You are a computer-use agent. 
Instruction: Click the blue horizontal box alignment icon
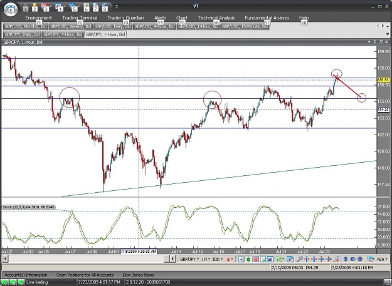coord(352,259)
